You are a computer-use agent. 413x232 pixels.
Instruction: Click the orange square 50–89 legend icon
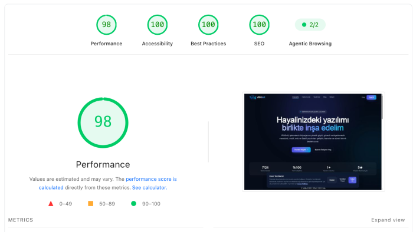click(x=90, y=203)
